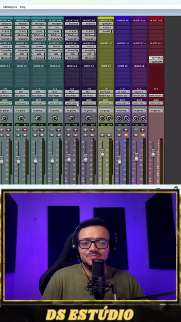Open the Marketplace menu
The height and width of the screenshot is (322, 181).
point(10,7)
